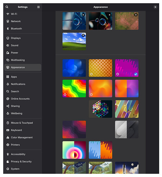Click the Bluetooth symbol icon
The height and width of the screenshot is (177, 162).
[x=8, y=29]
